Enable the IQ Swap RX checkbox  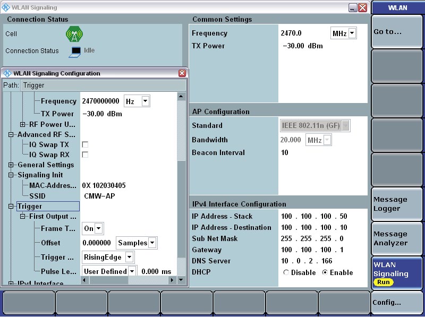point(85,155)
